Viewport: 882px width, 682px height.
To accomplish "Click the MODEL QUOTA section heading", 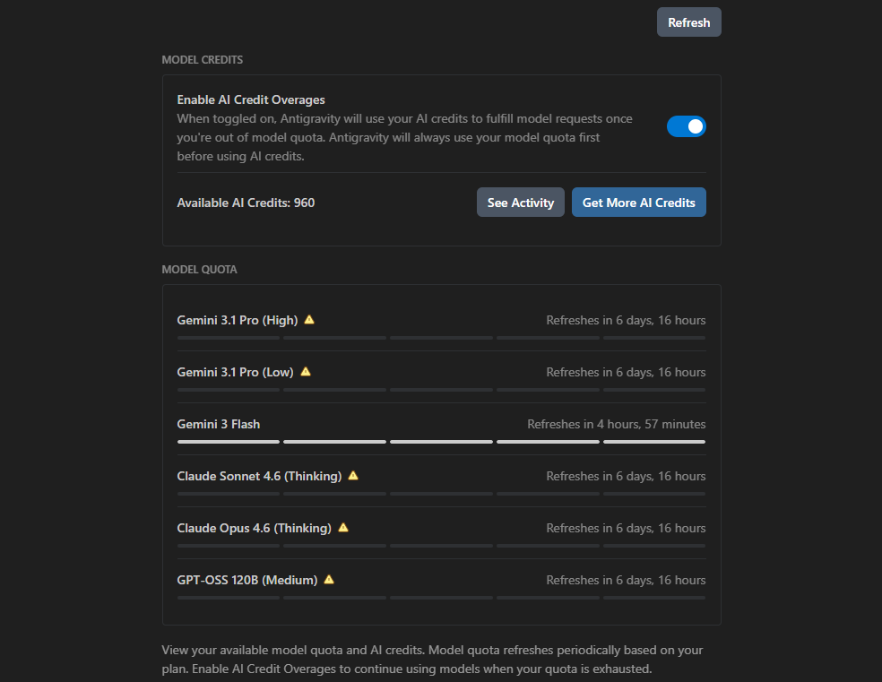I will 199,270.
